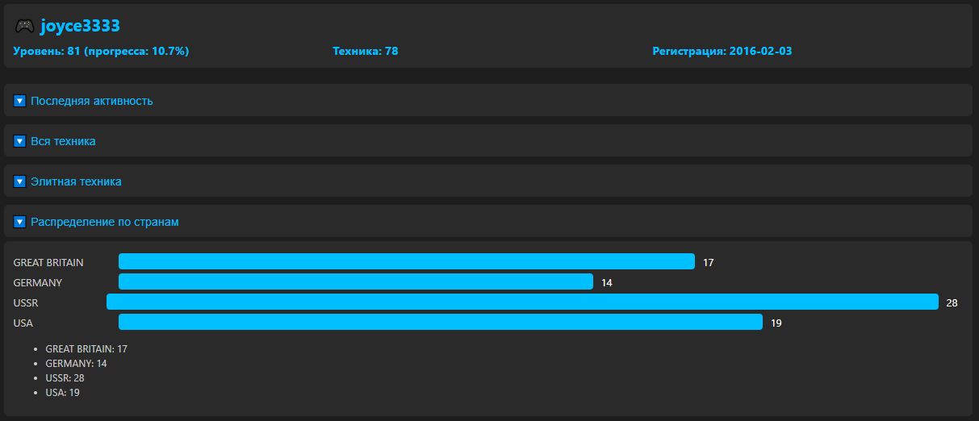This screenshot has width=979, height=421.
Task: Click the Регистрация: 2016-02-03 text
Action: pyautogui.click(x=722, y=51)
